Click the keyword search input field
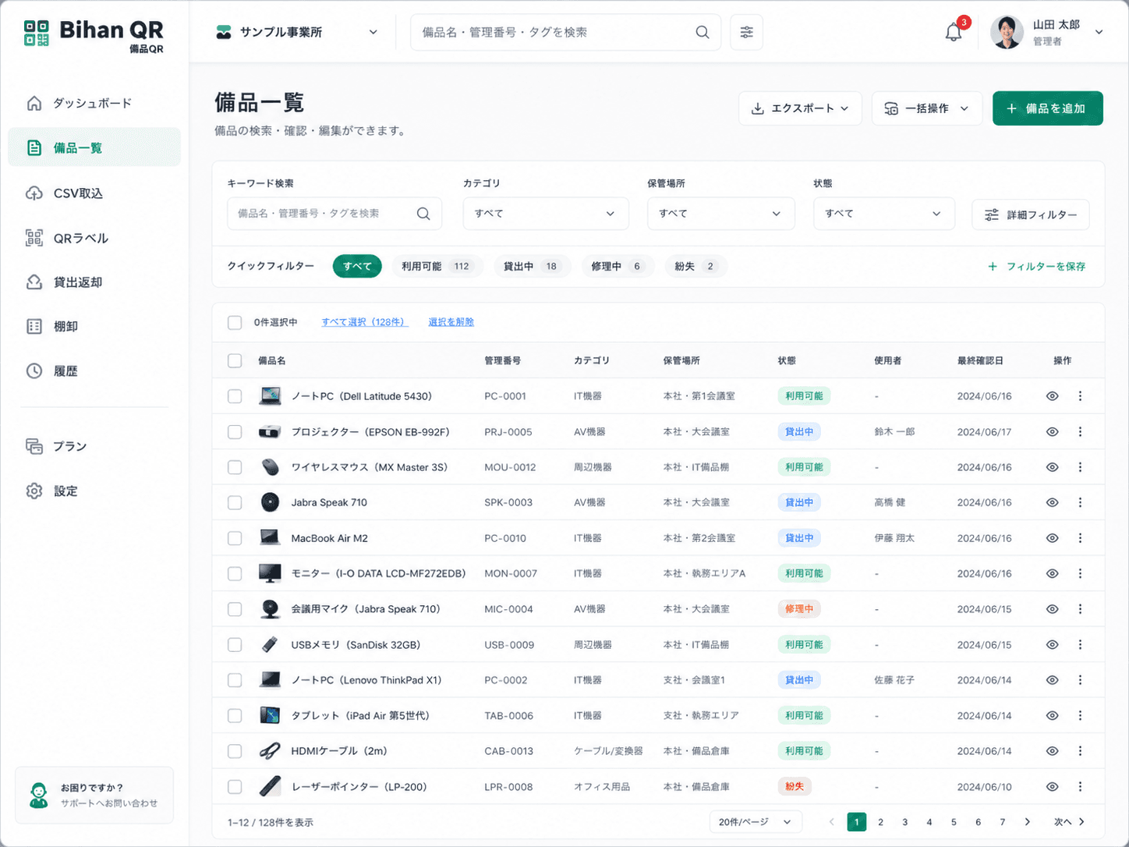 pos(334,214)
